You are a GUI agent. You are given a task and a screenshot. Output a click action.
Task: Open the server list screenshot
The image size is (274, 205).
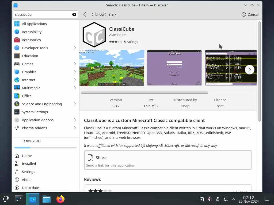231,68
